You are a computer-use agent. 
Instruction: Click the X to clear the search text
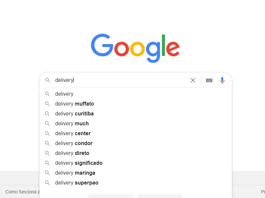pos(193,80)
